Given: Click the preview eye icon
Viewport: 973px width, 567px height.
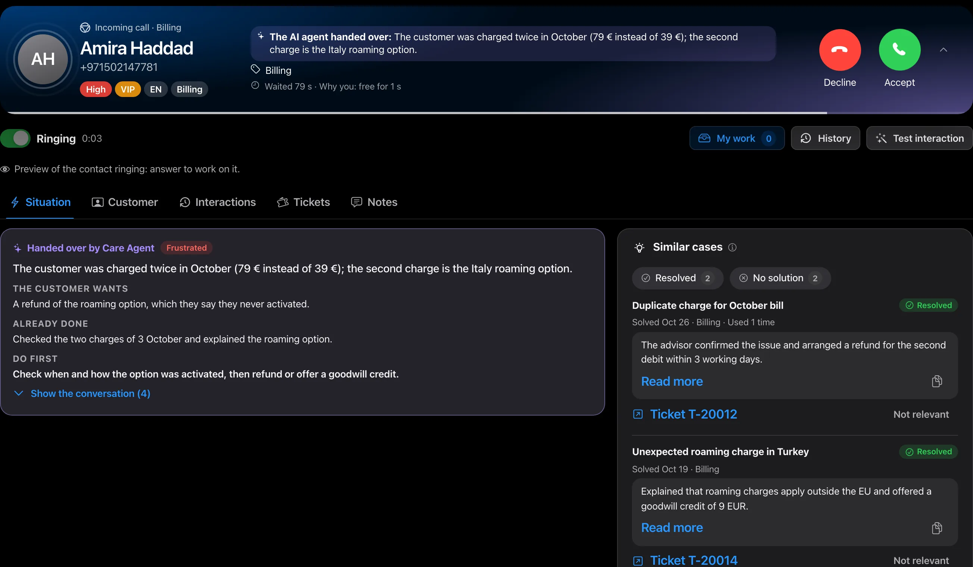Looking at the screenshot, I should point(5,169).
